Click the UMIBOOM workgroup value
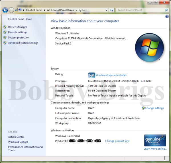This screenshot has height=163, width=171. tap(95, 123)
